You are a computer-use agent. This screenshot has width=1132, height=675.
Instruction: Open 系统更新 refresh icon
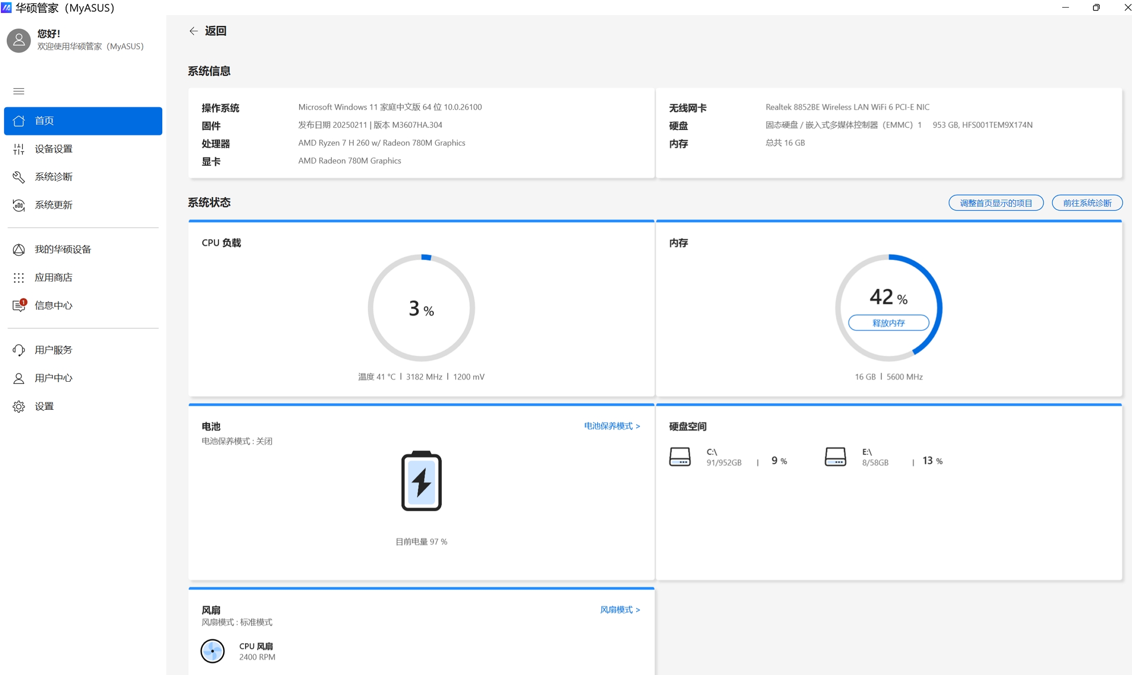point(19,205)
